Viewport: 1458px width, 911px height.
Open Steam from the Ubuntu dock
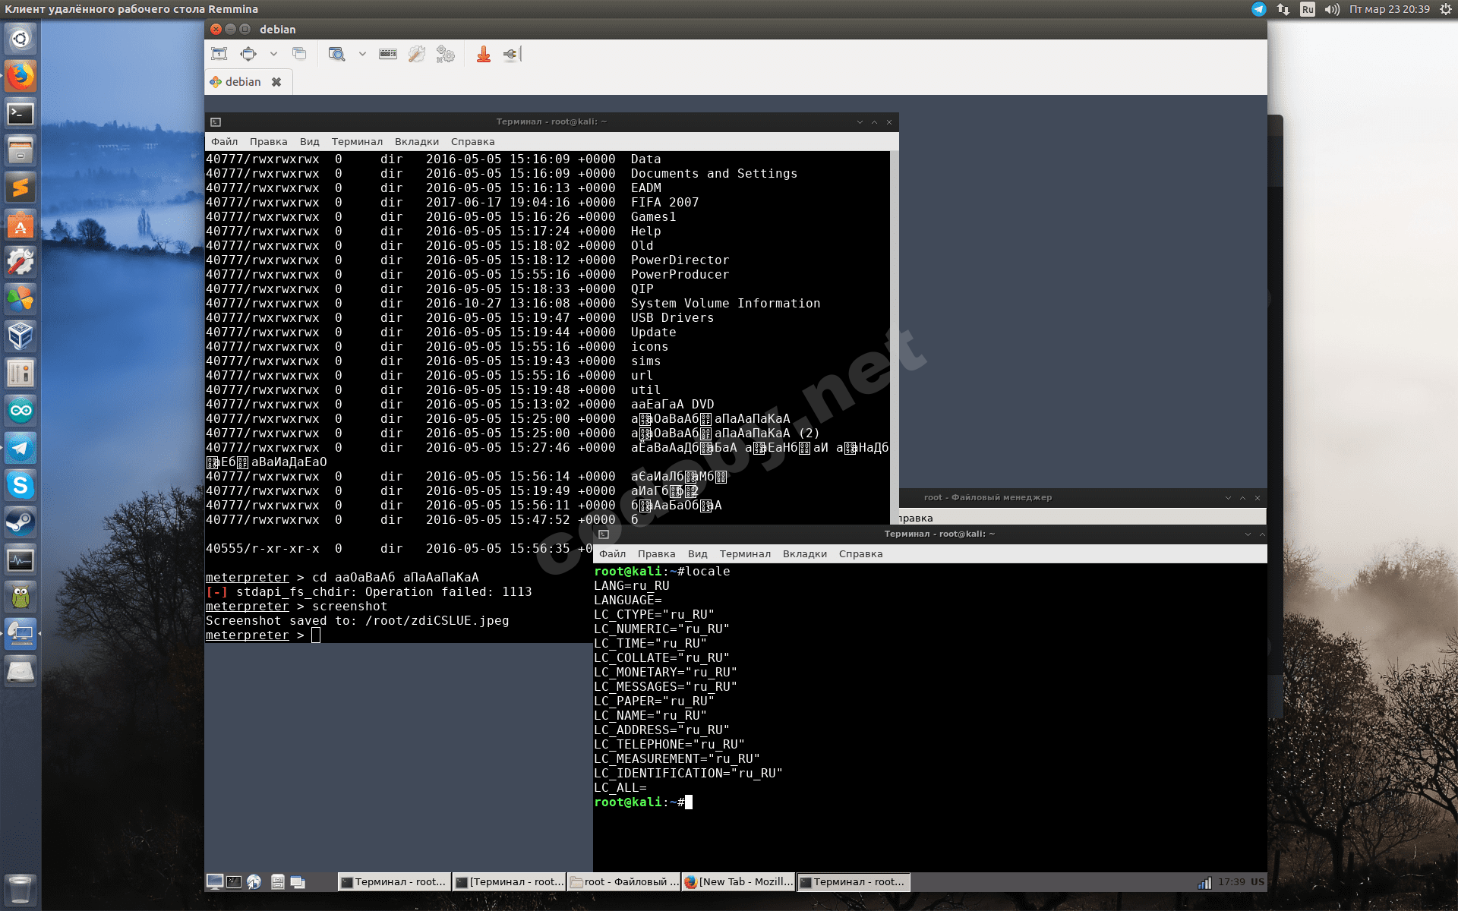21,522
